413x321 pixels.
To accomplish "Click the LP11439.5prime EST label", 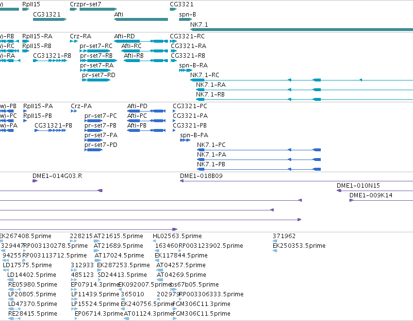I will (x=95, y=294).
